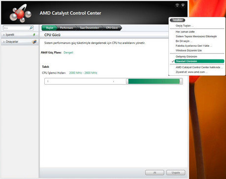
Task: Switch to the Performans breadcrumb tab
Action: pyautogui.click(x=66, y=28)
